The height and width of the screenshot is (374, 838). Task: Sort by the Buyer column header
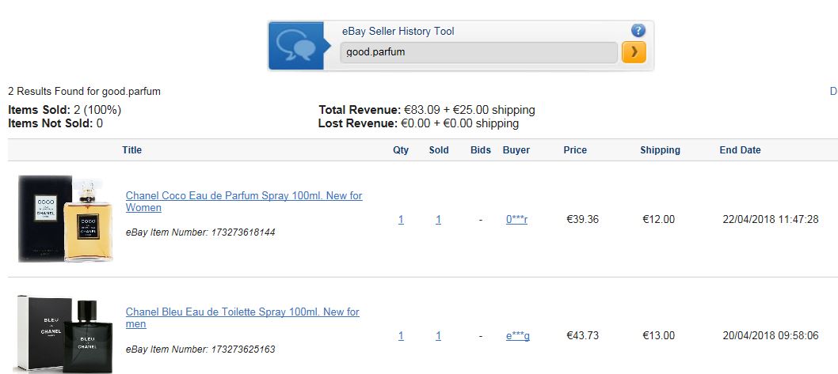(x=516, y=150)
